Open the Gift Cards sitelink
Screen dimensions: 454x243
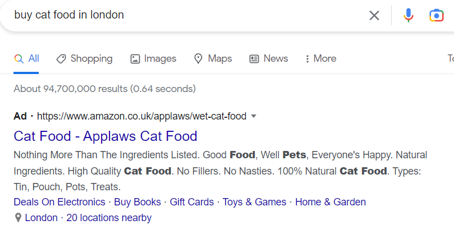(192, 202)
